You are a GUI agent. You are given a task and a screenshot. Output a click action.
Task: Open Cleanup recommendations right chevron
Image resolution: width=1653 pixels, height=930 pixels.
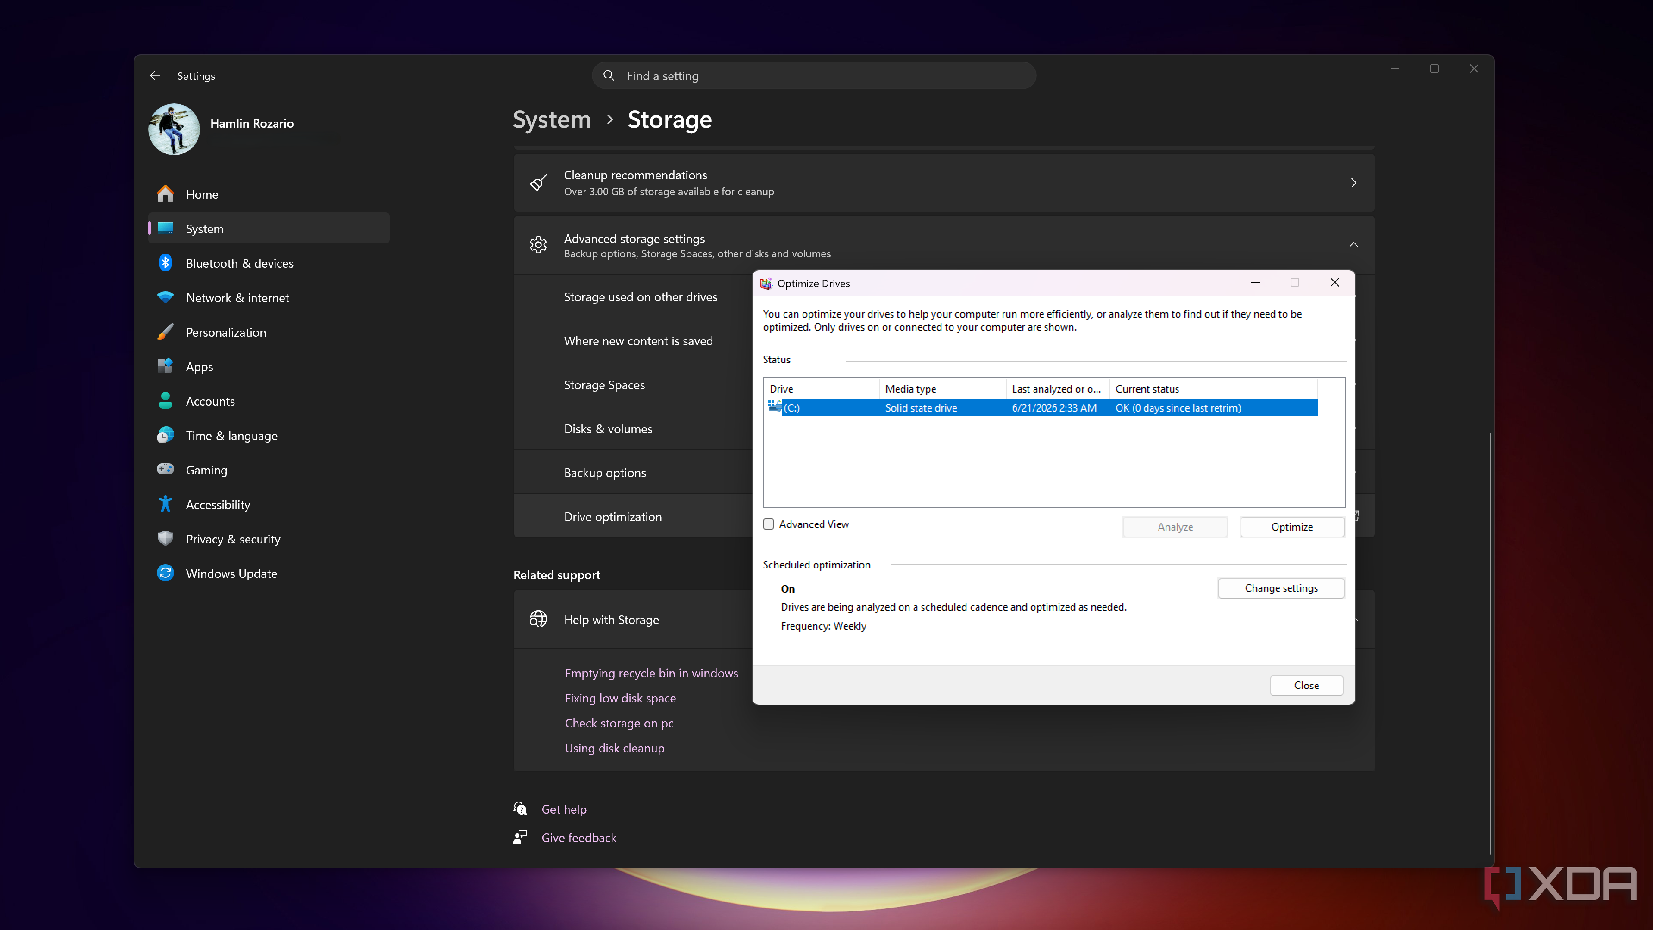(1354, 183)
